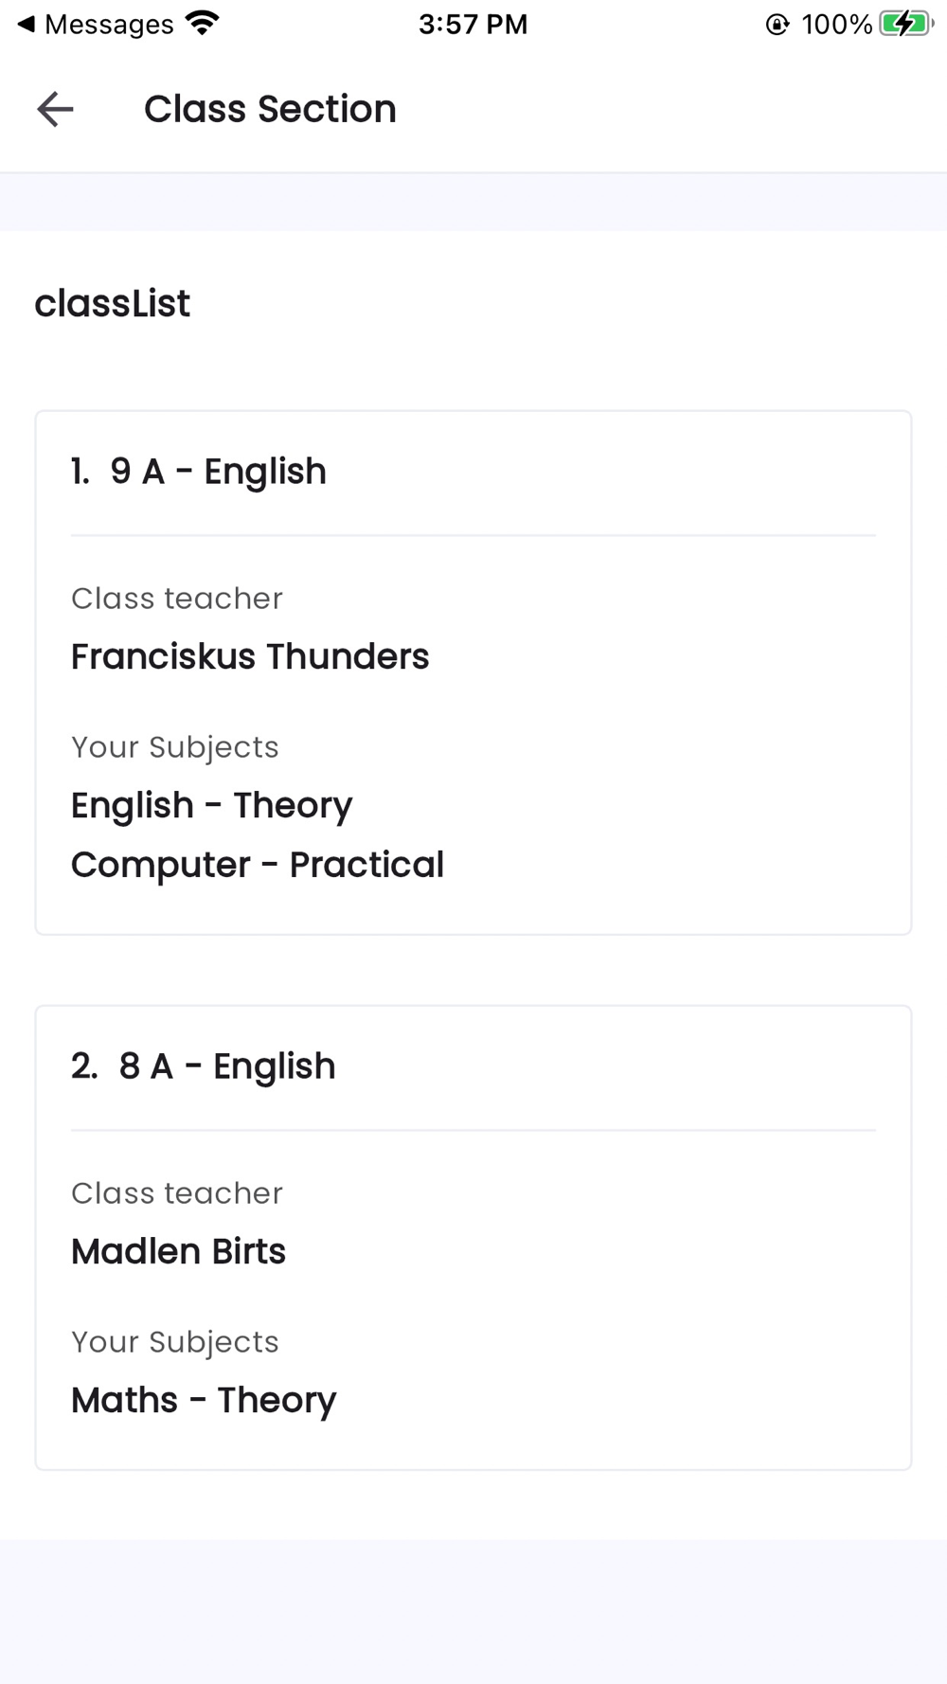Tap Your Subjects label in 9 A card
The height and width of the screenshot is (1684, 947).
pyautogui.click(x=175, y=747)
